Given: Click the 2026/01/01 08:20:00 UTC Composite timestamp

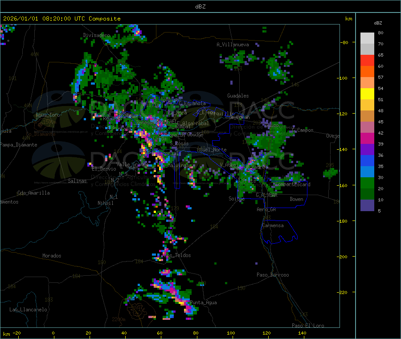Looking at the screenshot, I should click(61, 19).
